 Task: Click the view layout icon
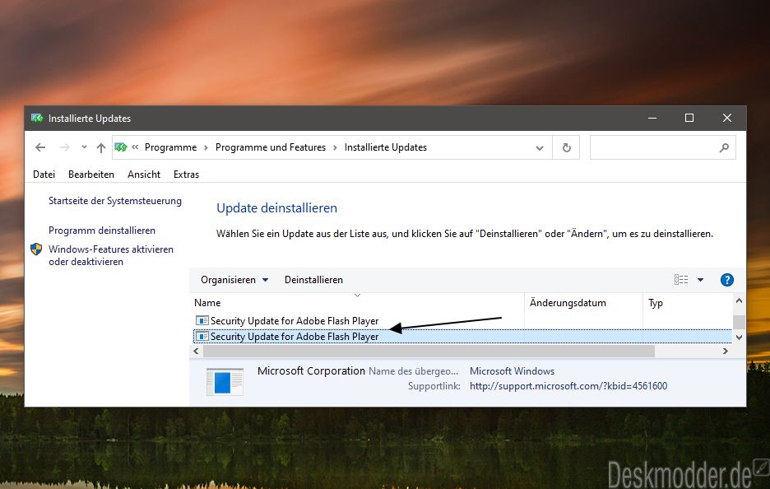[x=681, y=280]
